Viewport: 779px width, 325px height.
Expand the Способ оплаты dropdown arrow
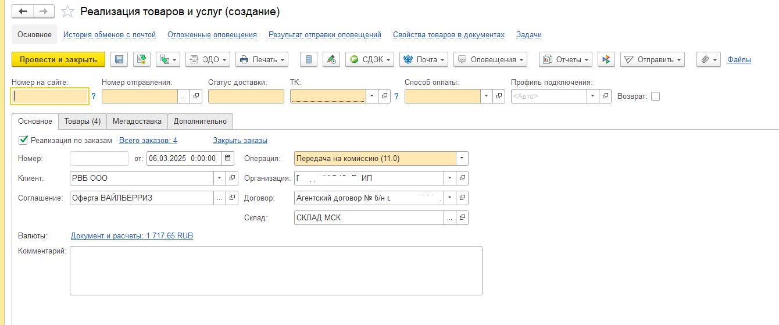pos(487,97)
